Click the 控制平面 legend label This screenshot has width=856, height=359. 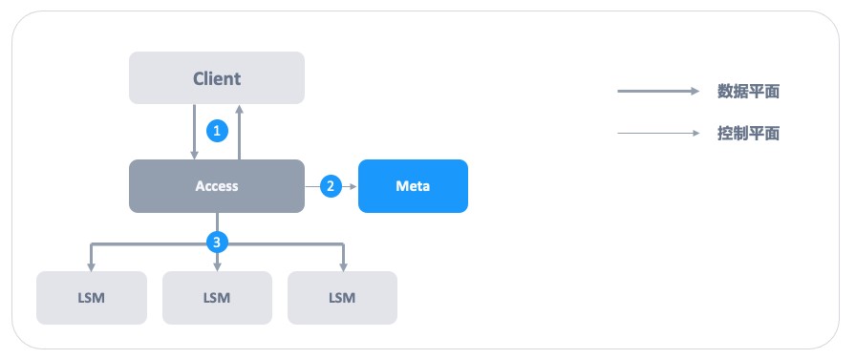coord(748,133)
